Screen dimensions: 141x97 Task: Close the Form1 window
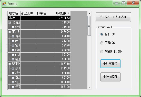133,3
